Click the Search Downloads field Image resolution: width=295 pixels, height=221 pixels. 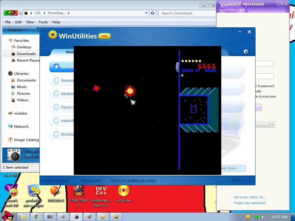(187, 13)
